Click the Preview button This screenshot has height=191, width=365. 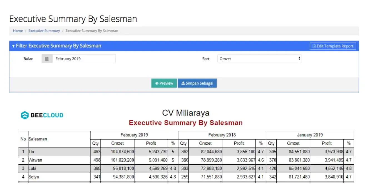coord(164,83)
